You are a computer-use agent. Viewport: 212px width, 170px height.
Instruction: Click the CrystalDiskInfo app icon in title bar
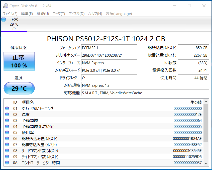click(x=6, y=6)
